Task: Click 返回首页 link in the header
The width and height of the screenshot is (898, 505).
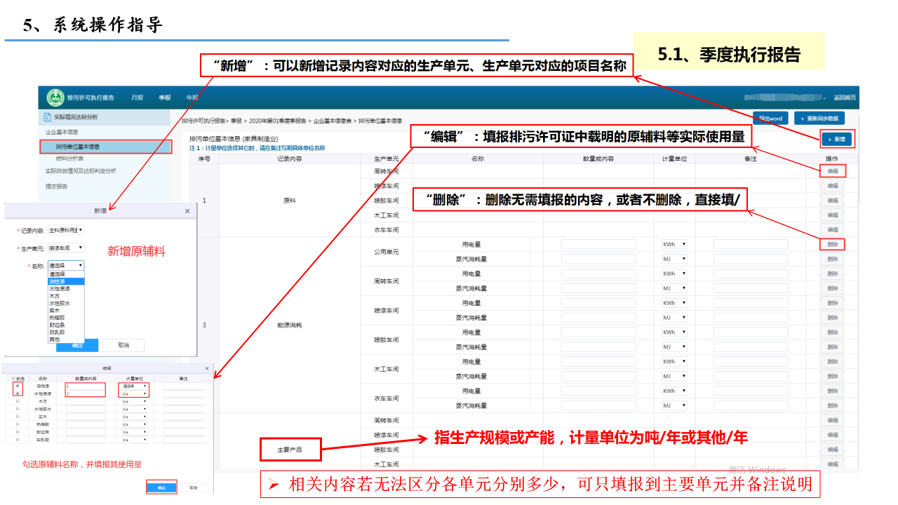Action: pos(844,97)
